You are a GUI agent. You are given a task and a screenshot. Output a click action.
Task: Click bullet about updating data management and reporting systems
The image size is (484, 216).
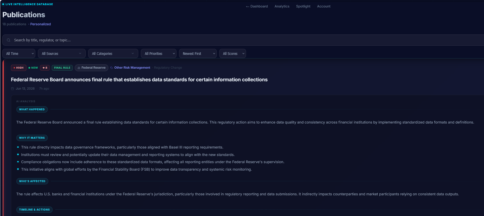128,155
